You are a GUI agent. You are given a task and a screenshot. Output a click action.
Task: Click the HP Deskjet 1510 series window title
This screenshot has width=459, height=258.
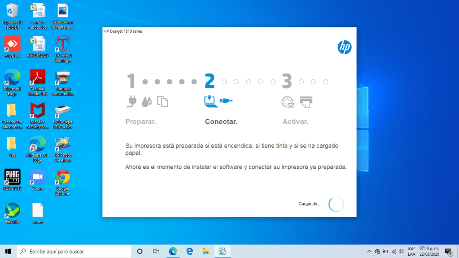[x=123, y=31]
